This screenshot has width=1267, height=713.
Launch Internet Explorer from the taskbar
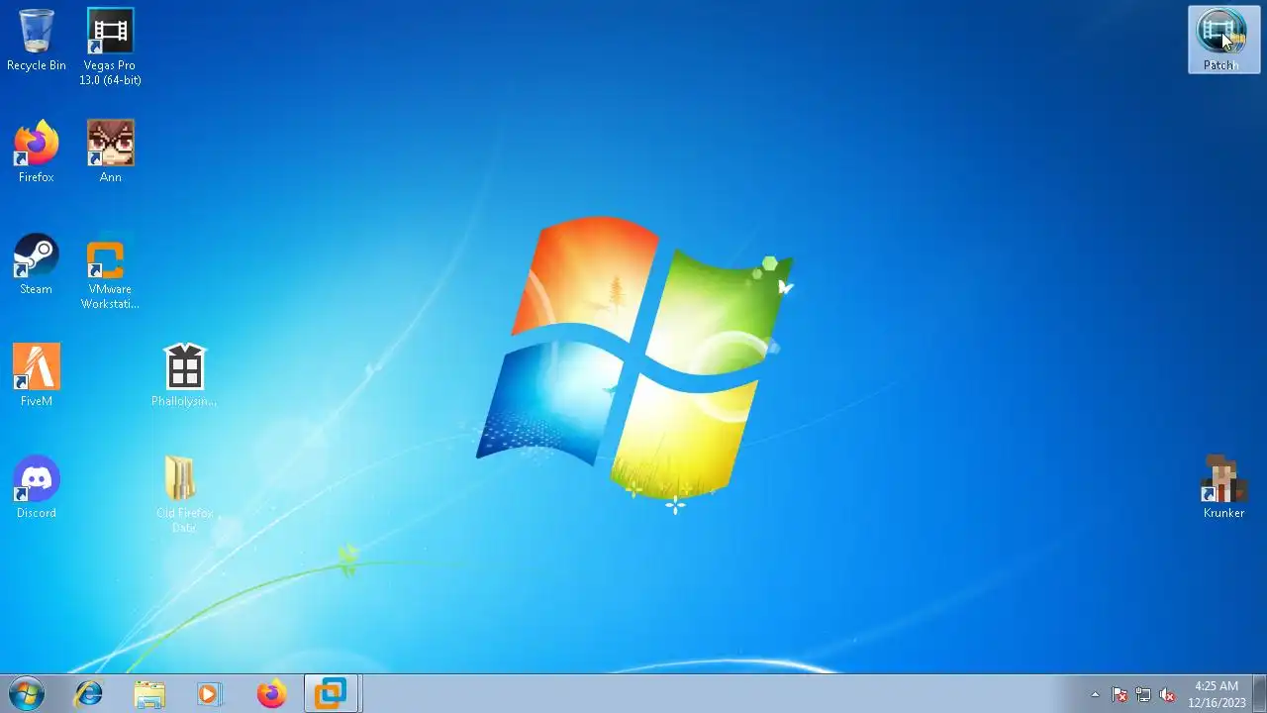(89, 694)
